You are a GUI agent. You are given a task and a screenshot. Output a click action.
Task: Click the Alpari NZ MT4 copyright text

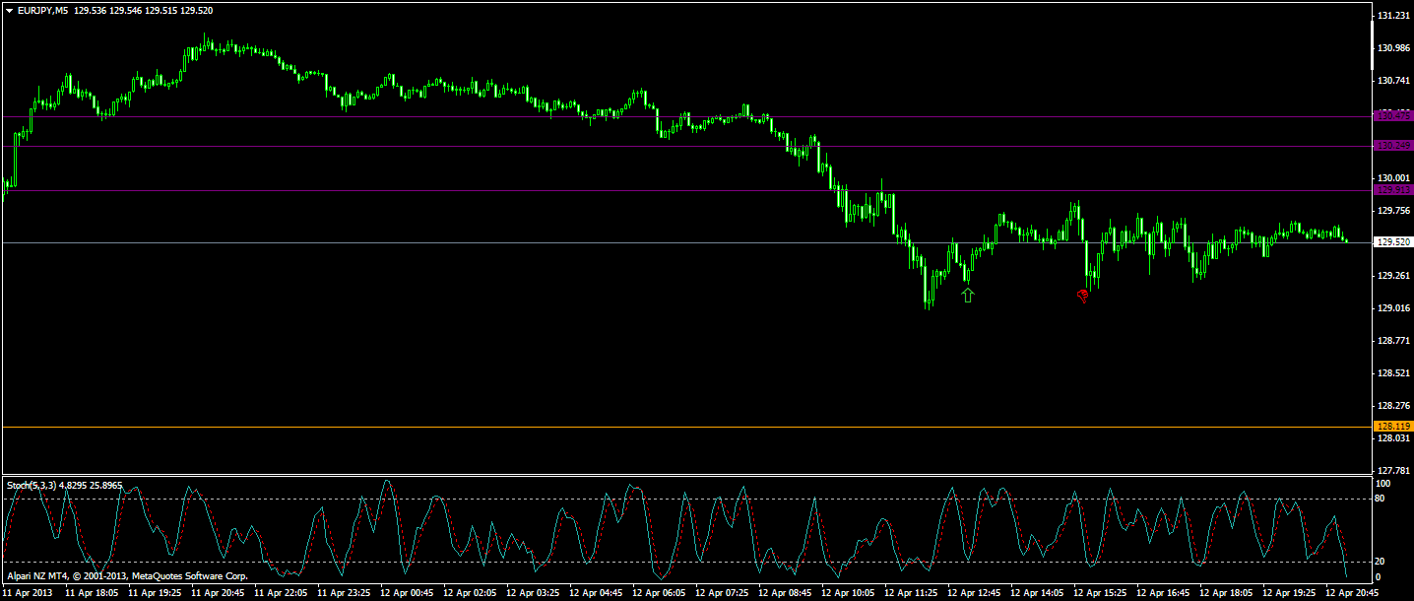[x=127, y=575]
